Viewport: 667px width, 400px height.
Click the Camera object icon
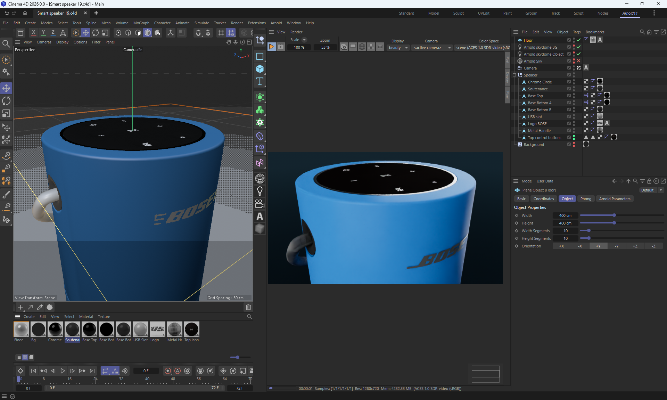coord(260,204)
